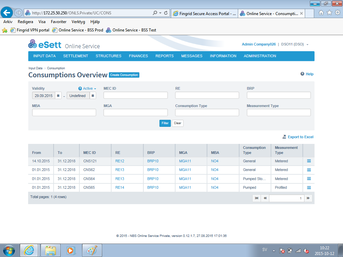Open Internet Explorer from the taskbar
Image resolution: width=343 pixels, height=257 pixels.
29,250
